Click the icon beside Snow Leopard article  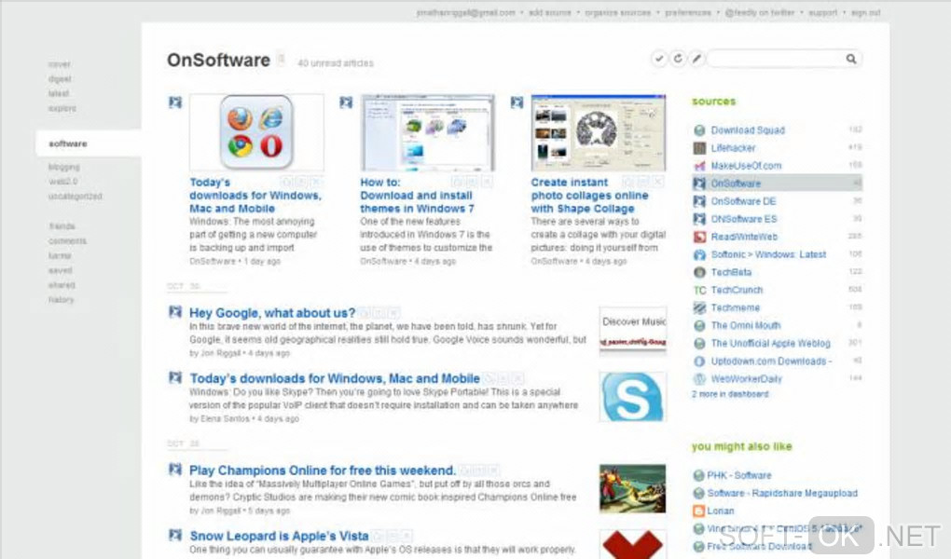click(x=175, y=535)
